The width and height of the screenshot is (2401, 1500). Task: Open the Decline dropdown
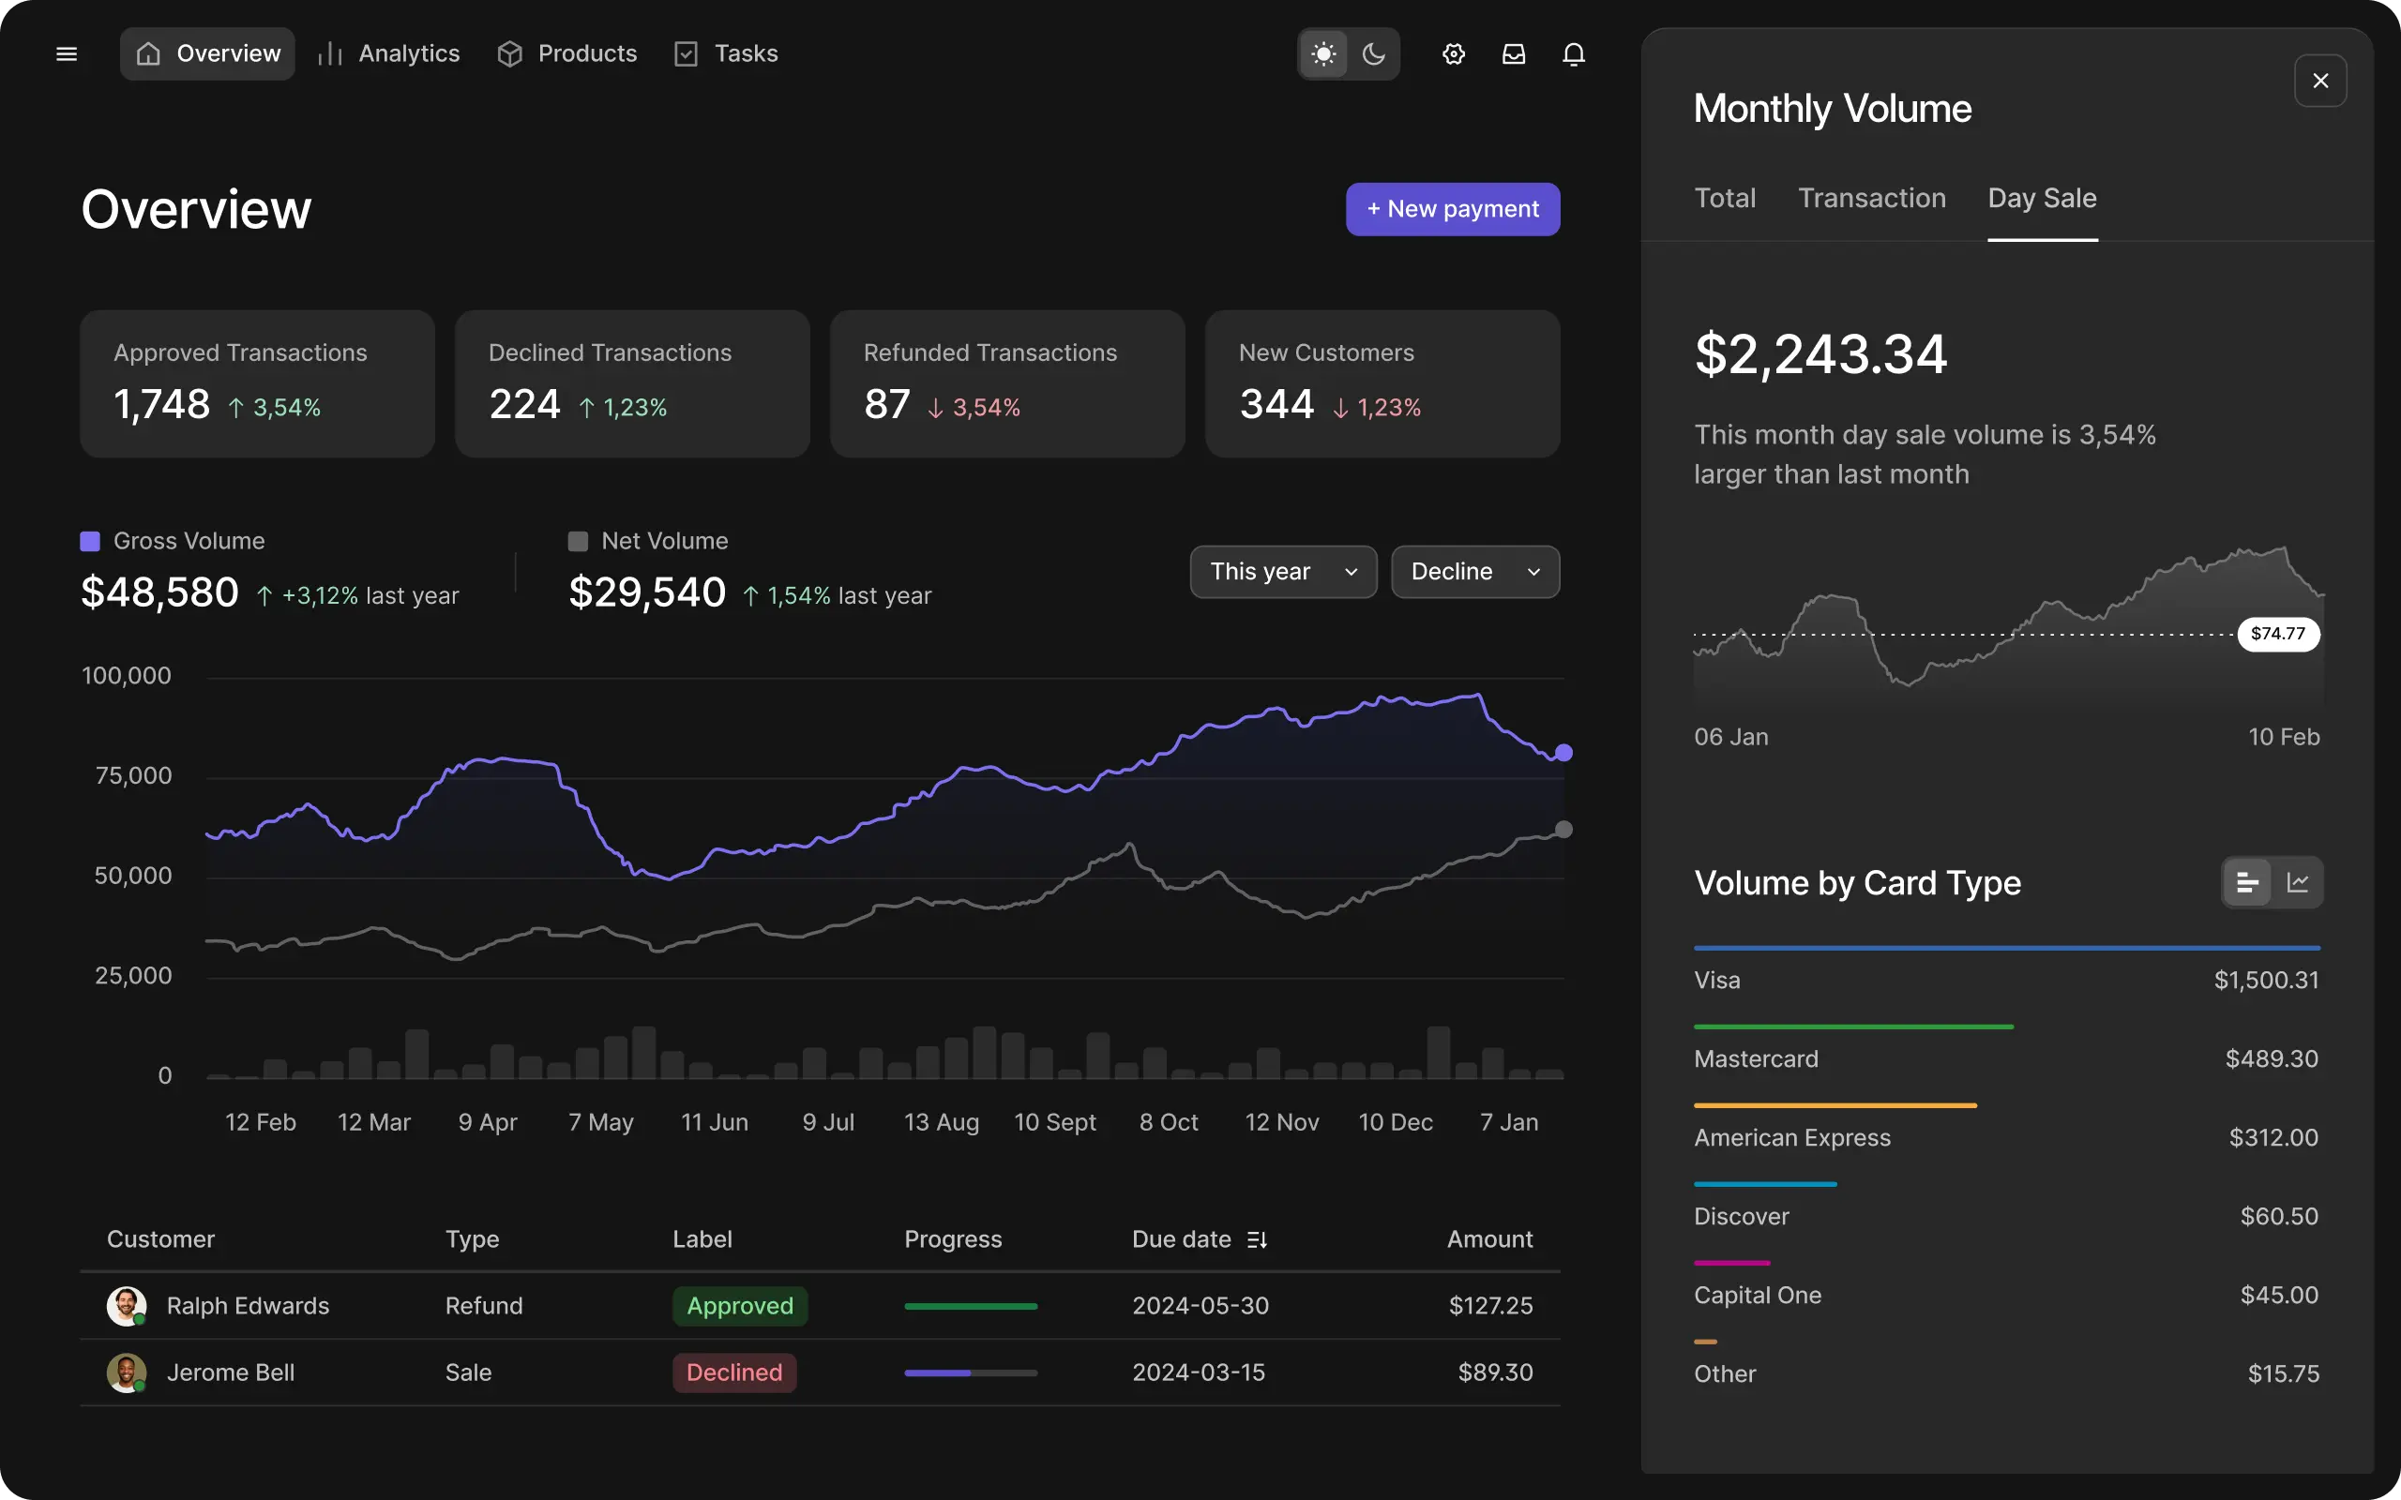coord(1474,572)
